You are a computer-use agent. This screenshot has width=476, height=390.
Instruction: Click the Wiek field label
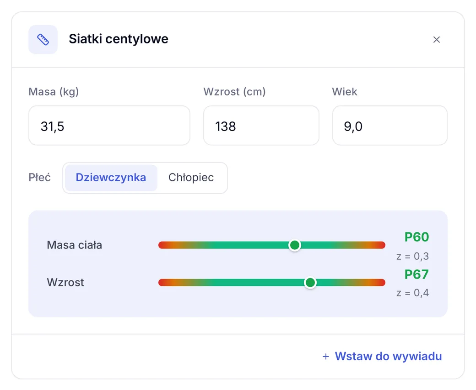[x=345, y=91]
